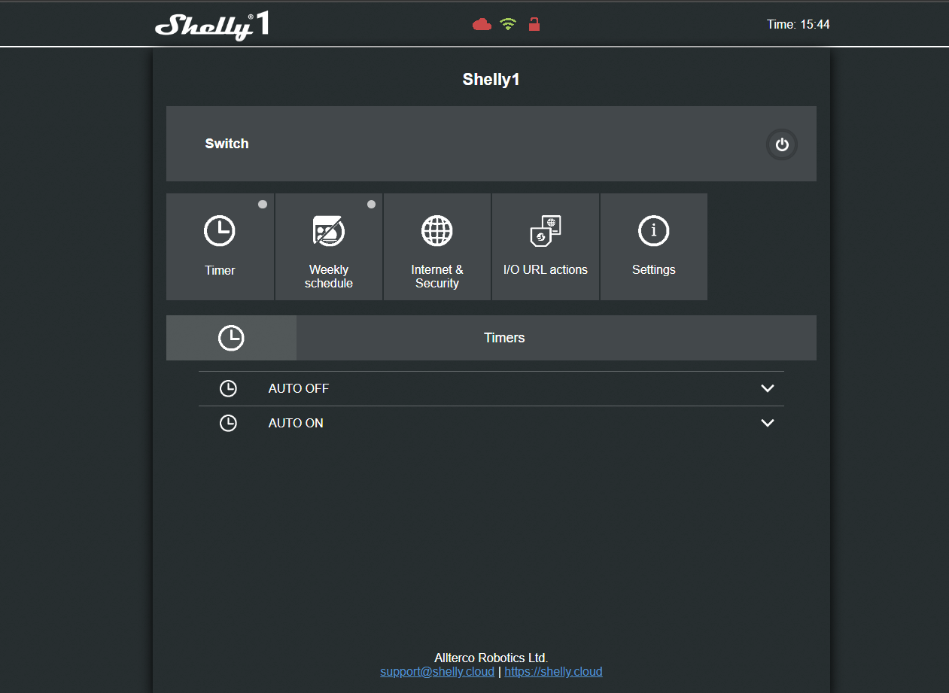Open the I/O URL actions icon

pos(546,231)
